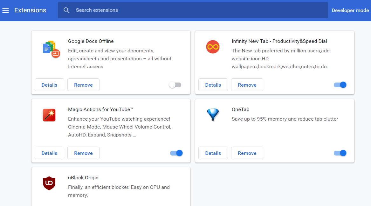371x206 pixels.
Task: Click the search magnifier icon
Action: pos(66,10)
